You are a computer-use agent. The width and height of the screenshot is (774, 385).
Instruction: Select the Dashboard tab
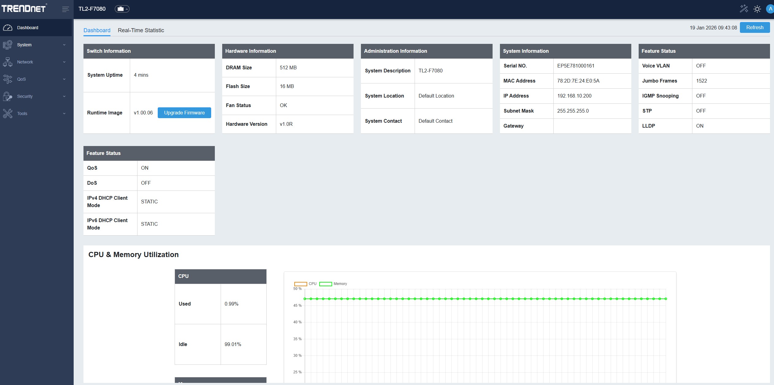[97, 30]
